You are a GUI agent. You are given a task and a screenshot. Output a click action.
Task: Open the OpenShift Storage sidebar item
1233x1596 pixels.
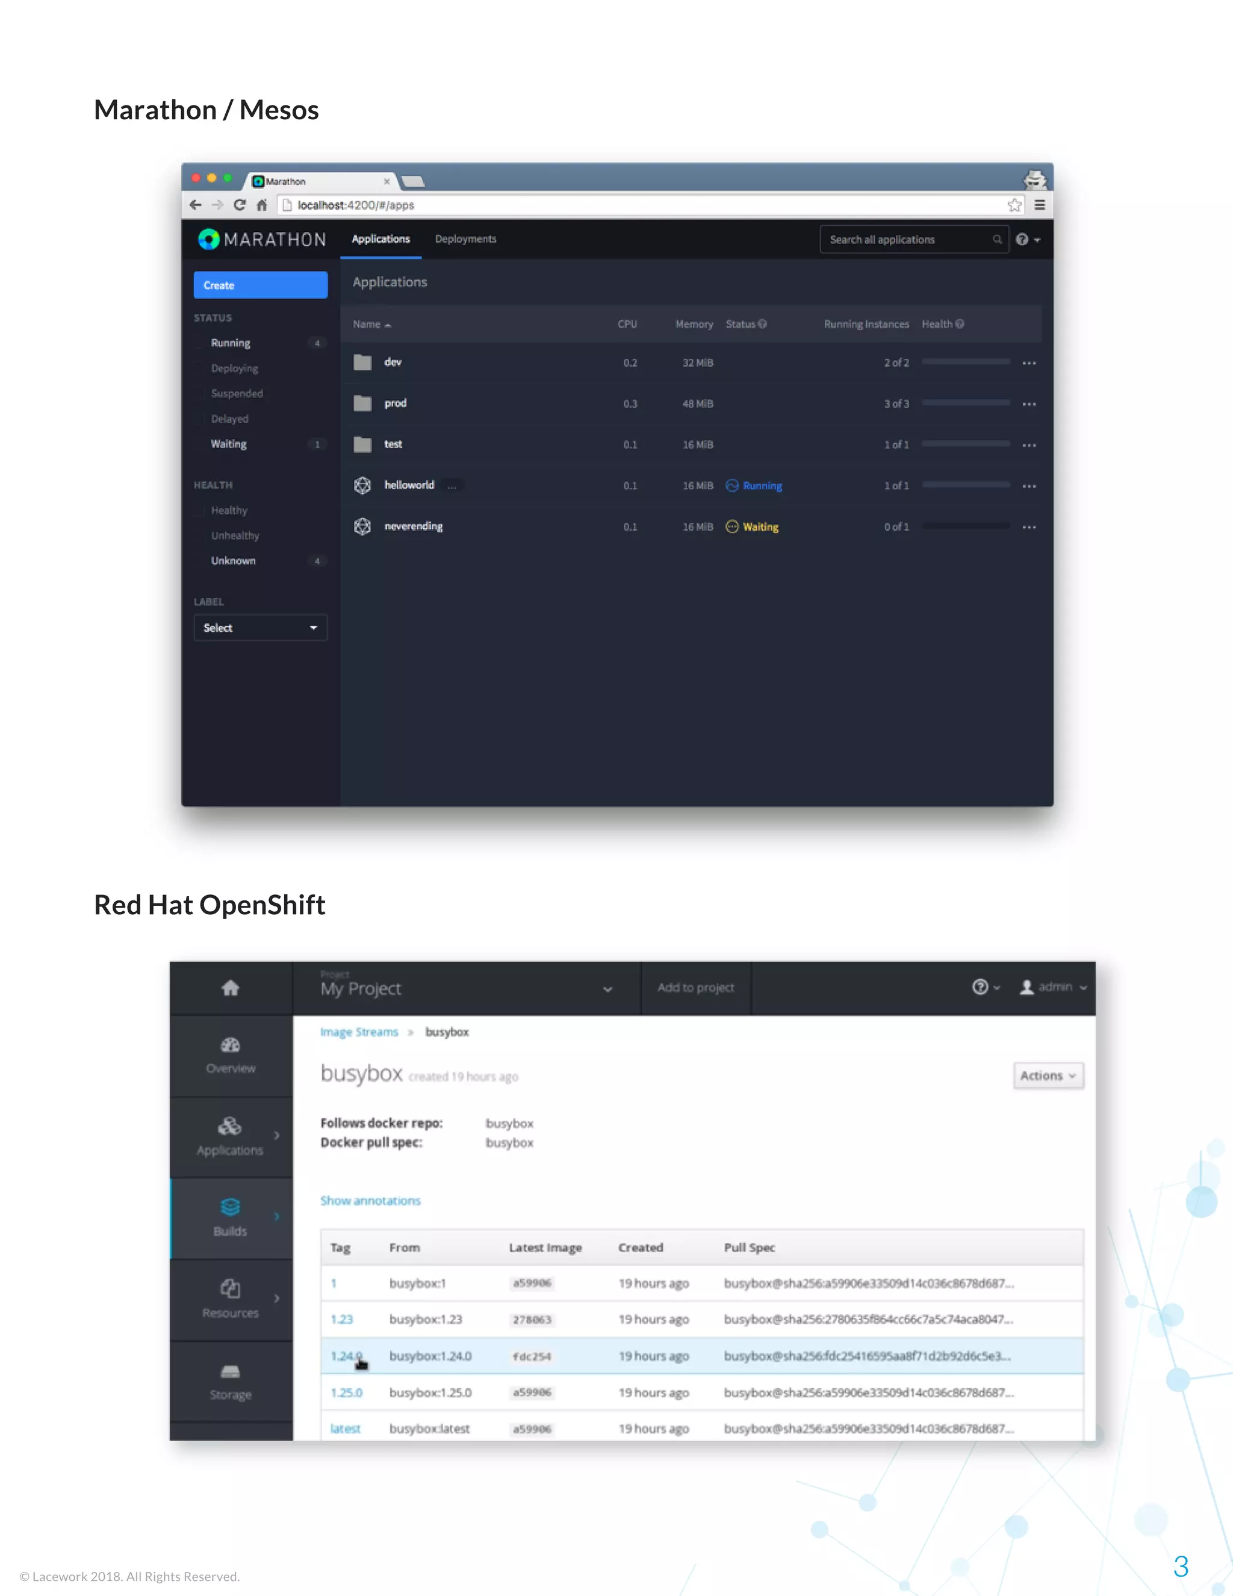click(231, 1382)
